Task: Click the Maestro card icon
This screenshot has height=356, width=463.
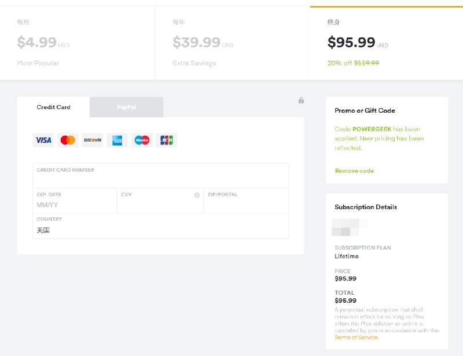Action: click(142, 140)
